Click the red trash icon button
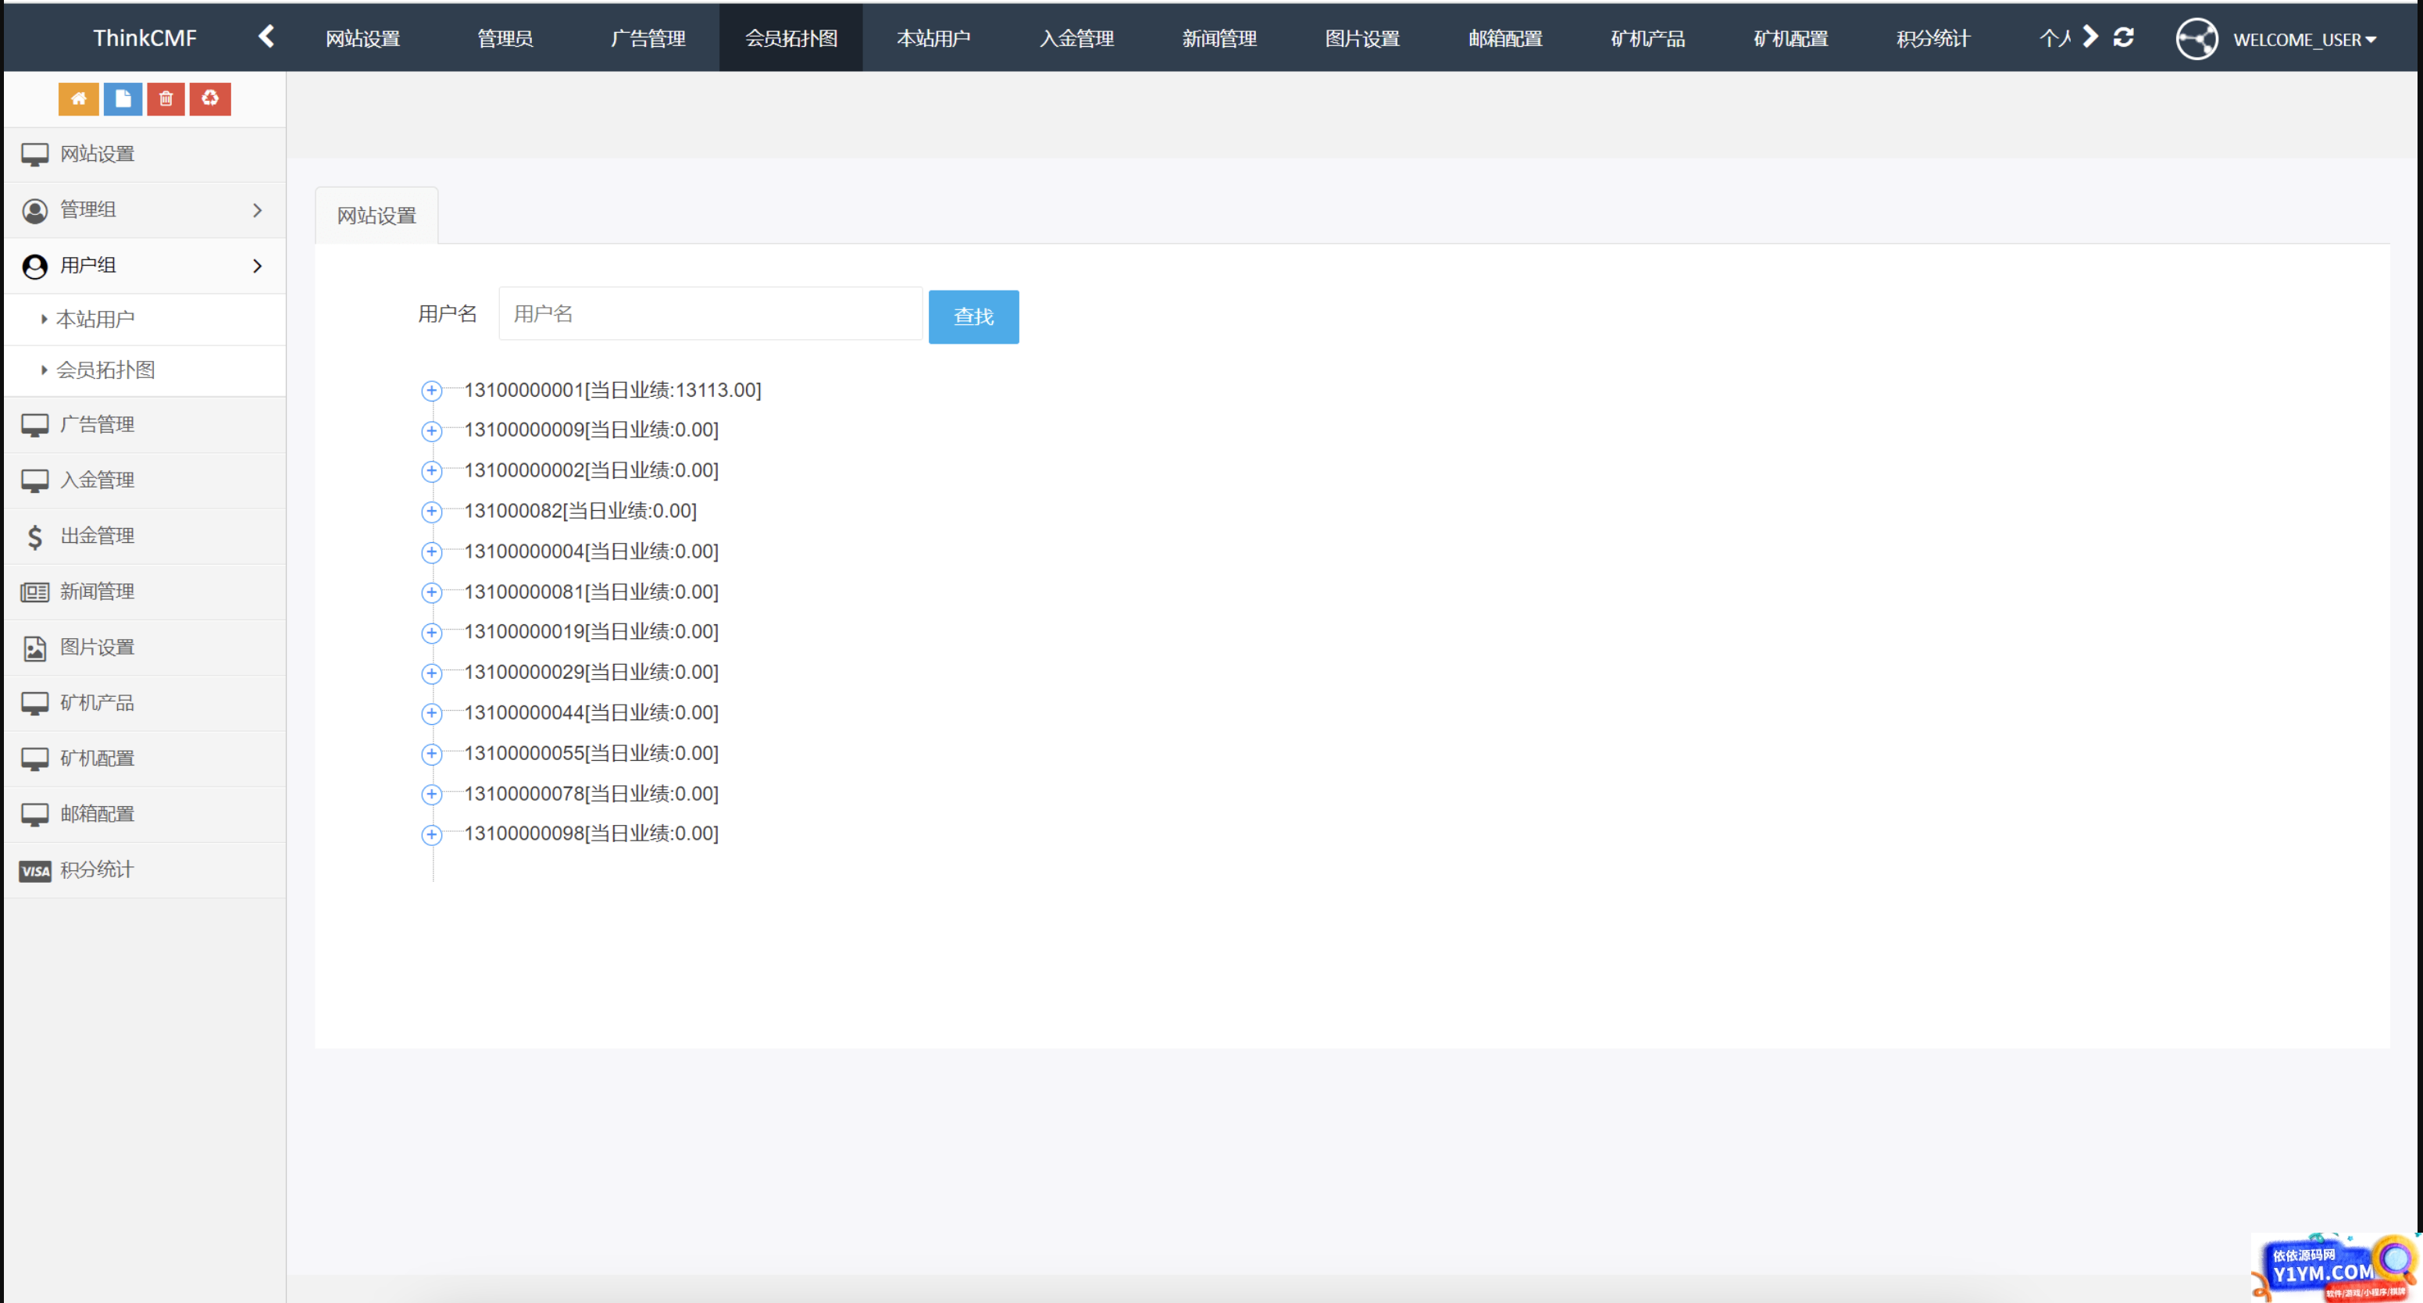This screenshot has width=2423, height=1303. coord(166,98)
